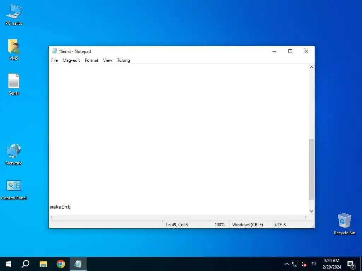Open taskbar Search magnifier
The image size is (362, 271).
click(25, 264)
